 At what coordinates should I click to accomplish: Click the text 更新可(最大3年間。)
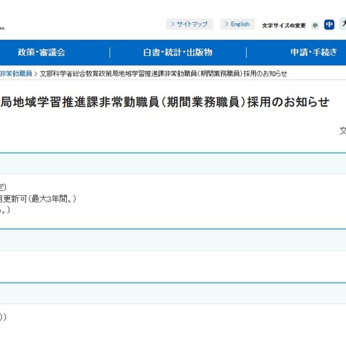tap(39, 199)
